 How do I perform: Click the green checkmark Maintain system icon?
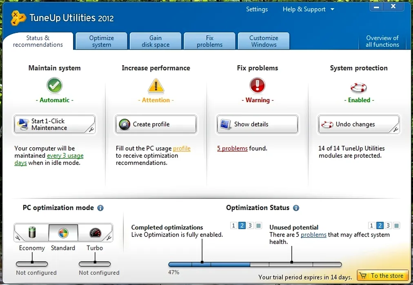(54, 86)
